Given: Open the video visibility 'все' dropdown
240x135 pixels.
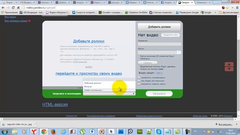Looking at the screenshot, I should click(159, 73).
